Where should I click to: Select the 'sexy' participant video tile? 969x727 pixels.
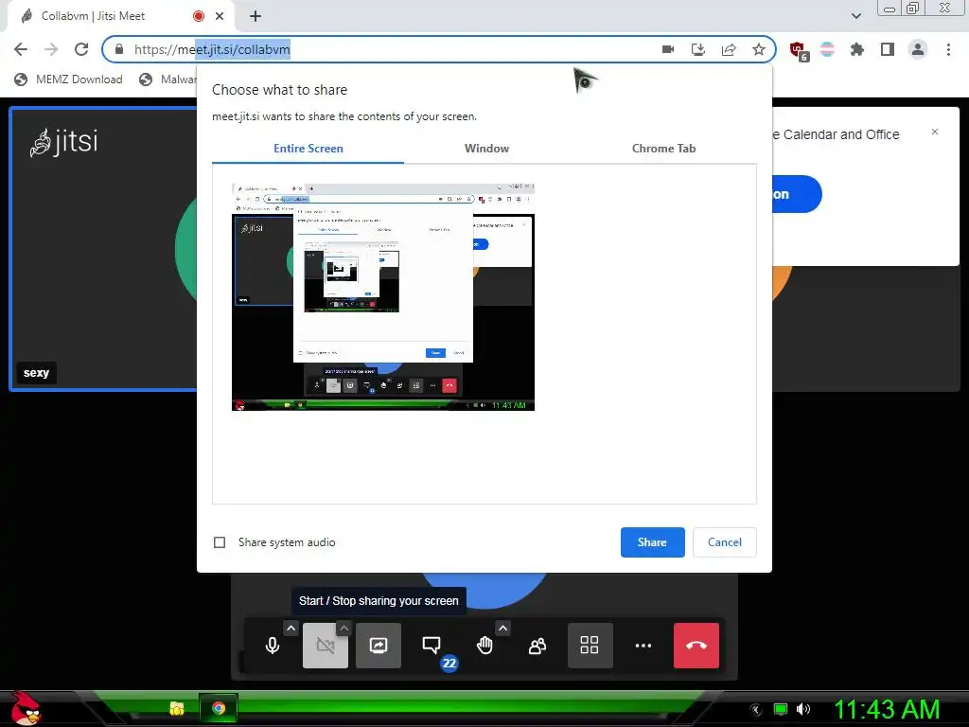(x=103, y=249)
